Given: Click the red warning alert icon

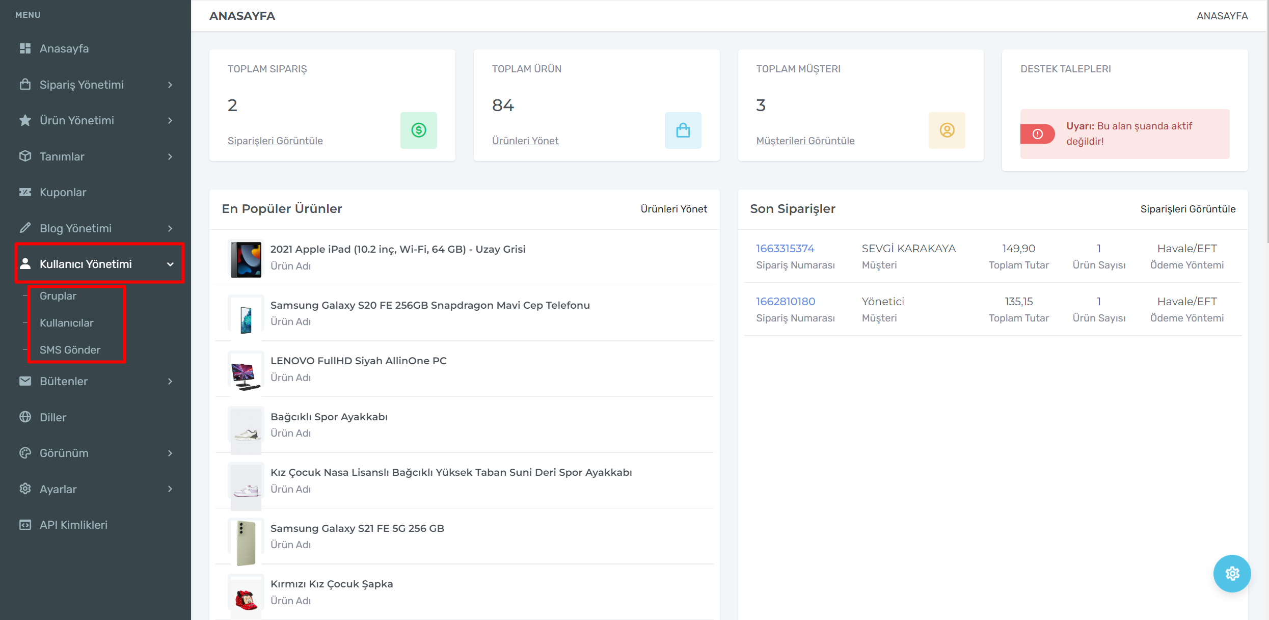Looking at the screenshot, I should coord(1037,134).
